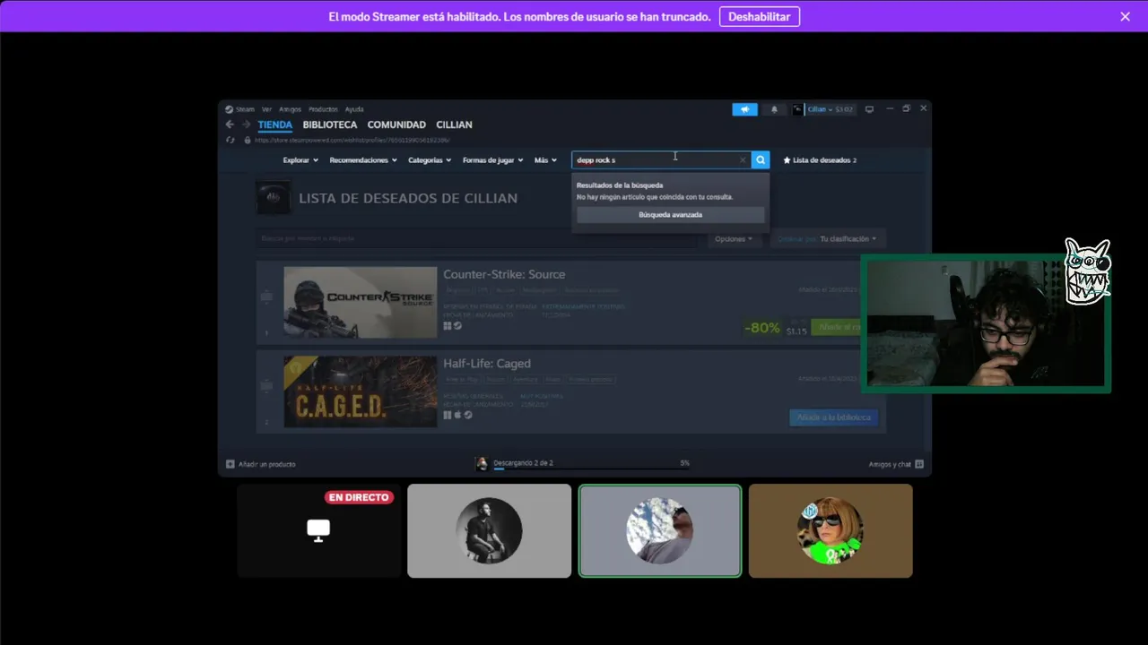Click the Half-Life C.A.G.E.D. cover thumbnail
The width and height of the screenshot is (1148, 645).
click(x=361, y=391)
